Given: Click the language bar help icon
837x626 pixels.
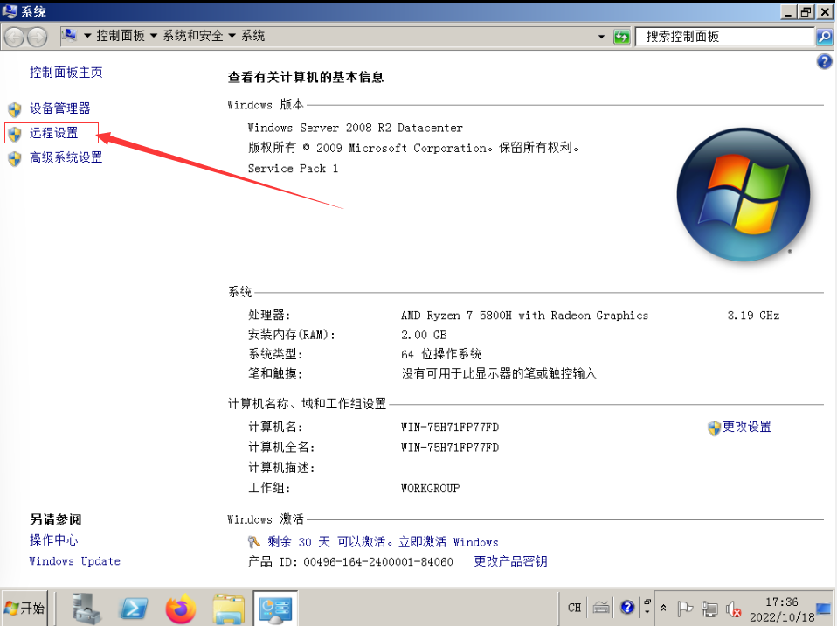Looking at the screenshot, I should [x=627, y=608].
